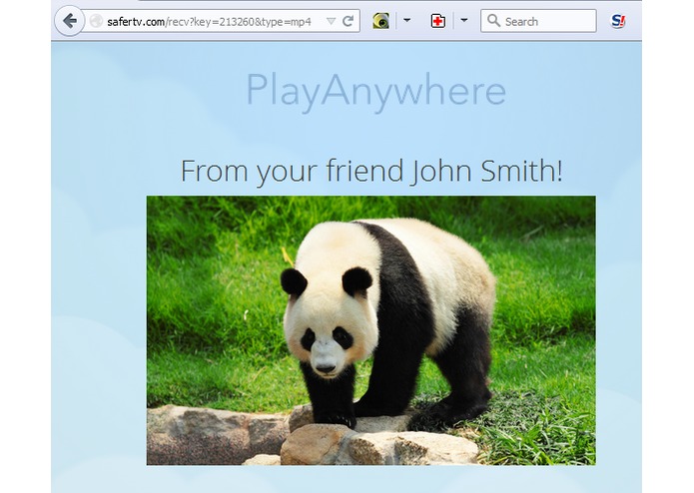Screen dimensions: 694x493
Task: Click the site identity globe icon
Action: [x=96, y=21]
